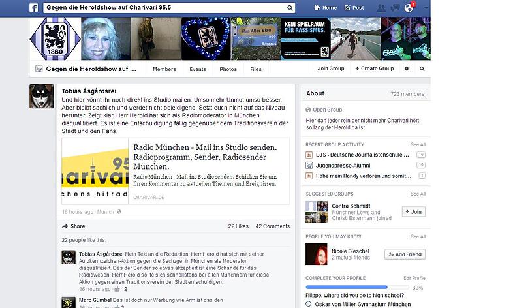Viewport: 530px width, 308px height.
Task: Open Marc Gümbel avatar
Action: (x=69, y=303)
